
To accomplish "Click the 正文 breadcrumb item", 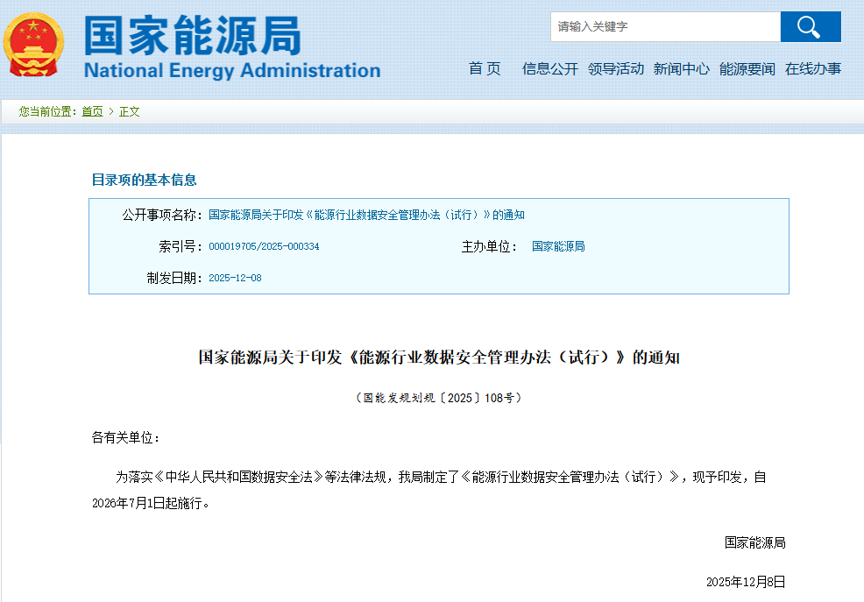I will pyautogui.click(x=130, y=111).
